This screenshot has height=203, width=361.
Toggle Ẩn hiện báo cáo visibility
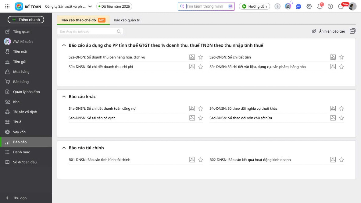tap(329, 31)
